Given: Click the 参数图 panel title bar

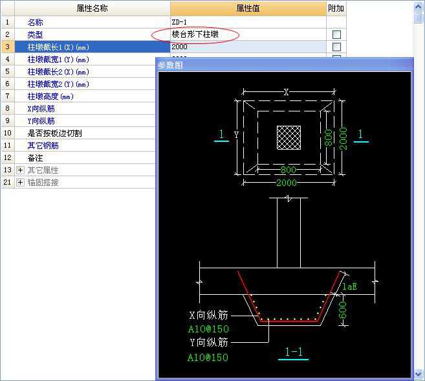Looking at the screenshot, I should point(285,65).
